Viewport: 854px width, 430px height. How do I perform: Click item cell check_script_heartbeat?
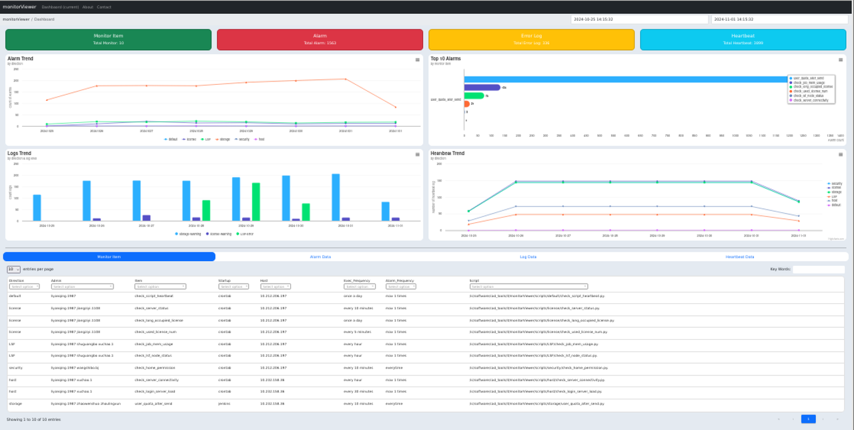[154, 295]
